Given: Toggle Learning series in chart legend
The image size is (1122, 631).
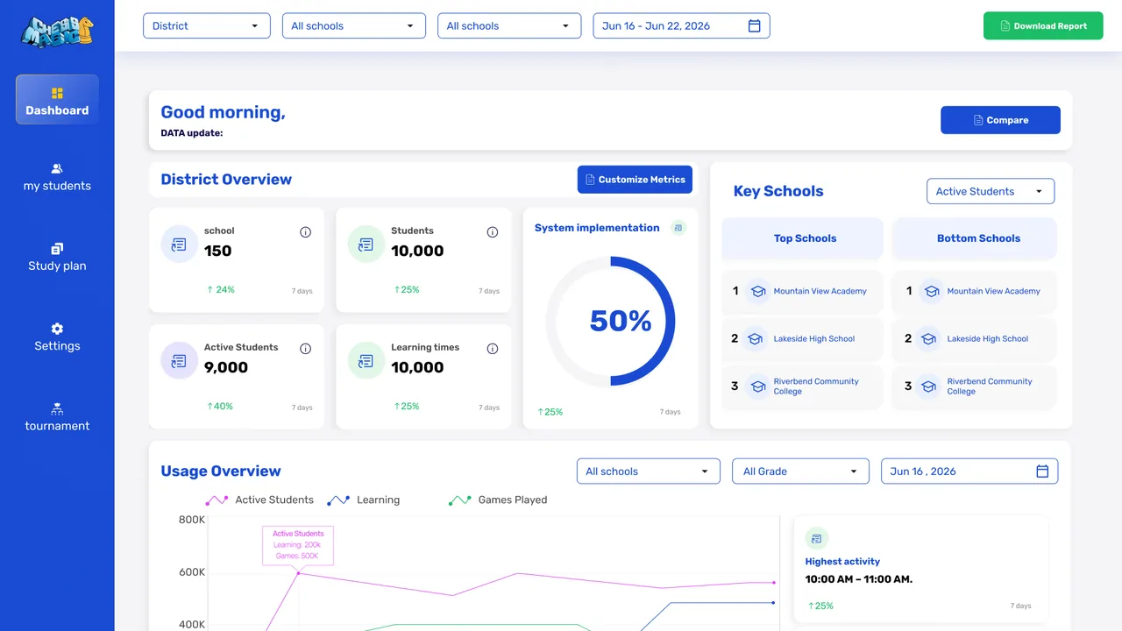Looking at the screenshot, I should tap(363, 500).
